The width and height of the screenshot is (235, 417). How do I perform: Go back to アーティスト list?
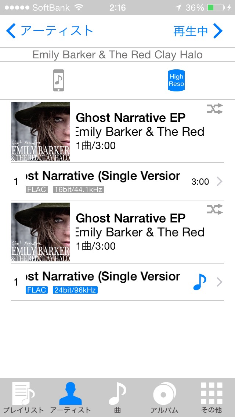click(50, 31)
